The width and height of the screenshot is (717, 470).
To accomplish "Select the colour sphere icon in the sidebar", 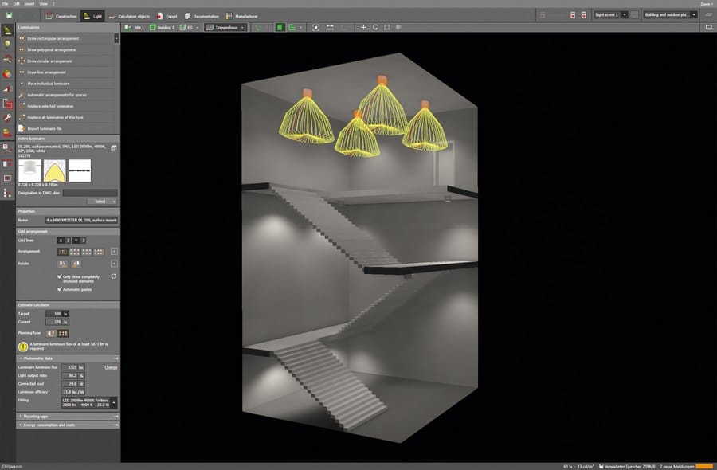I will click(7, 73).
